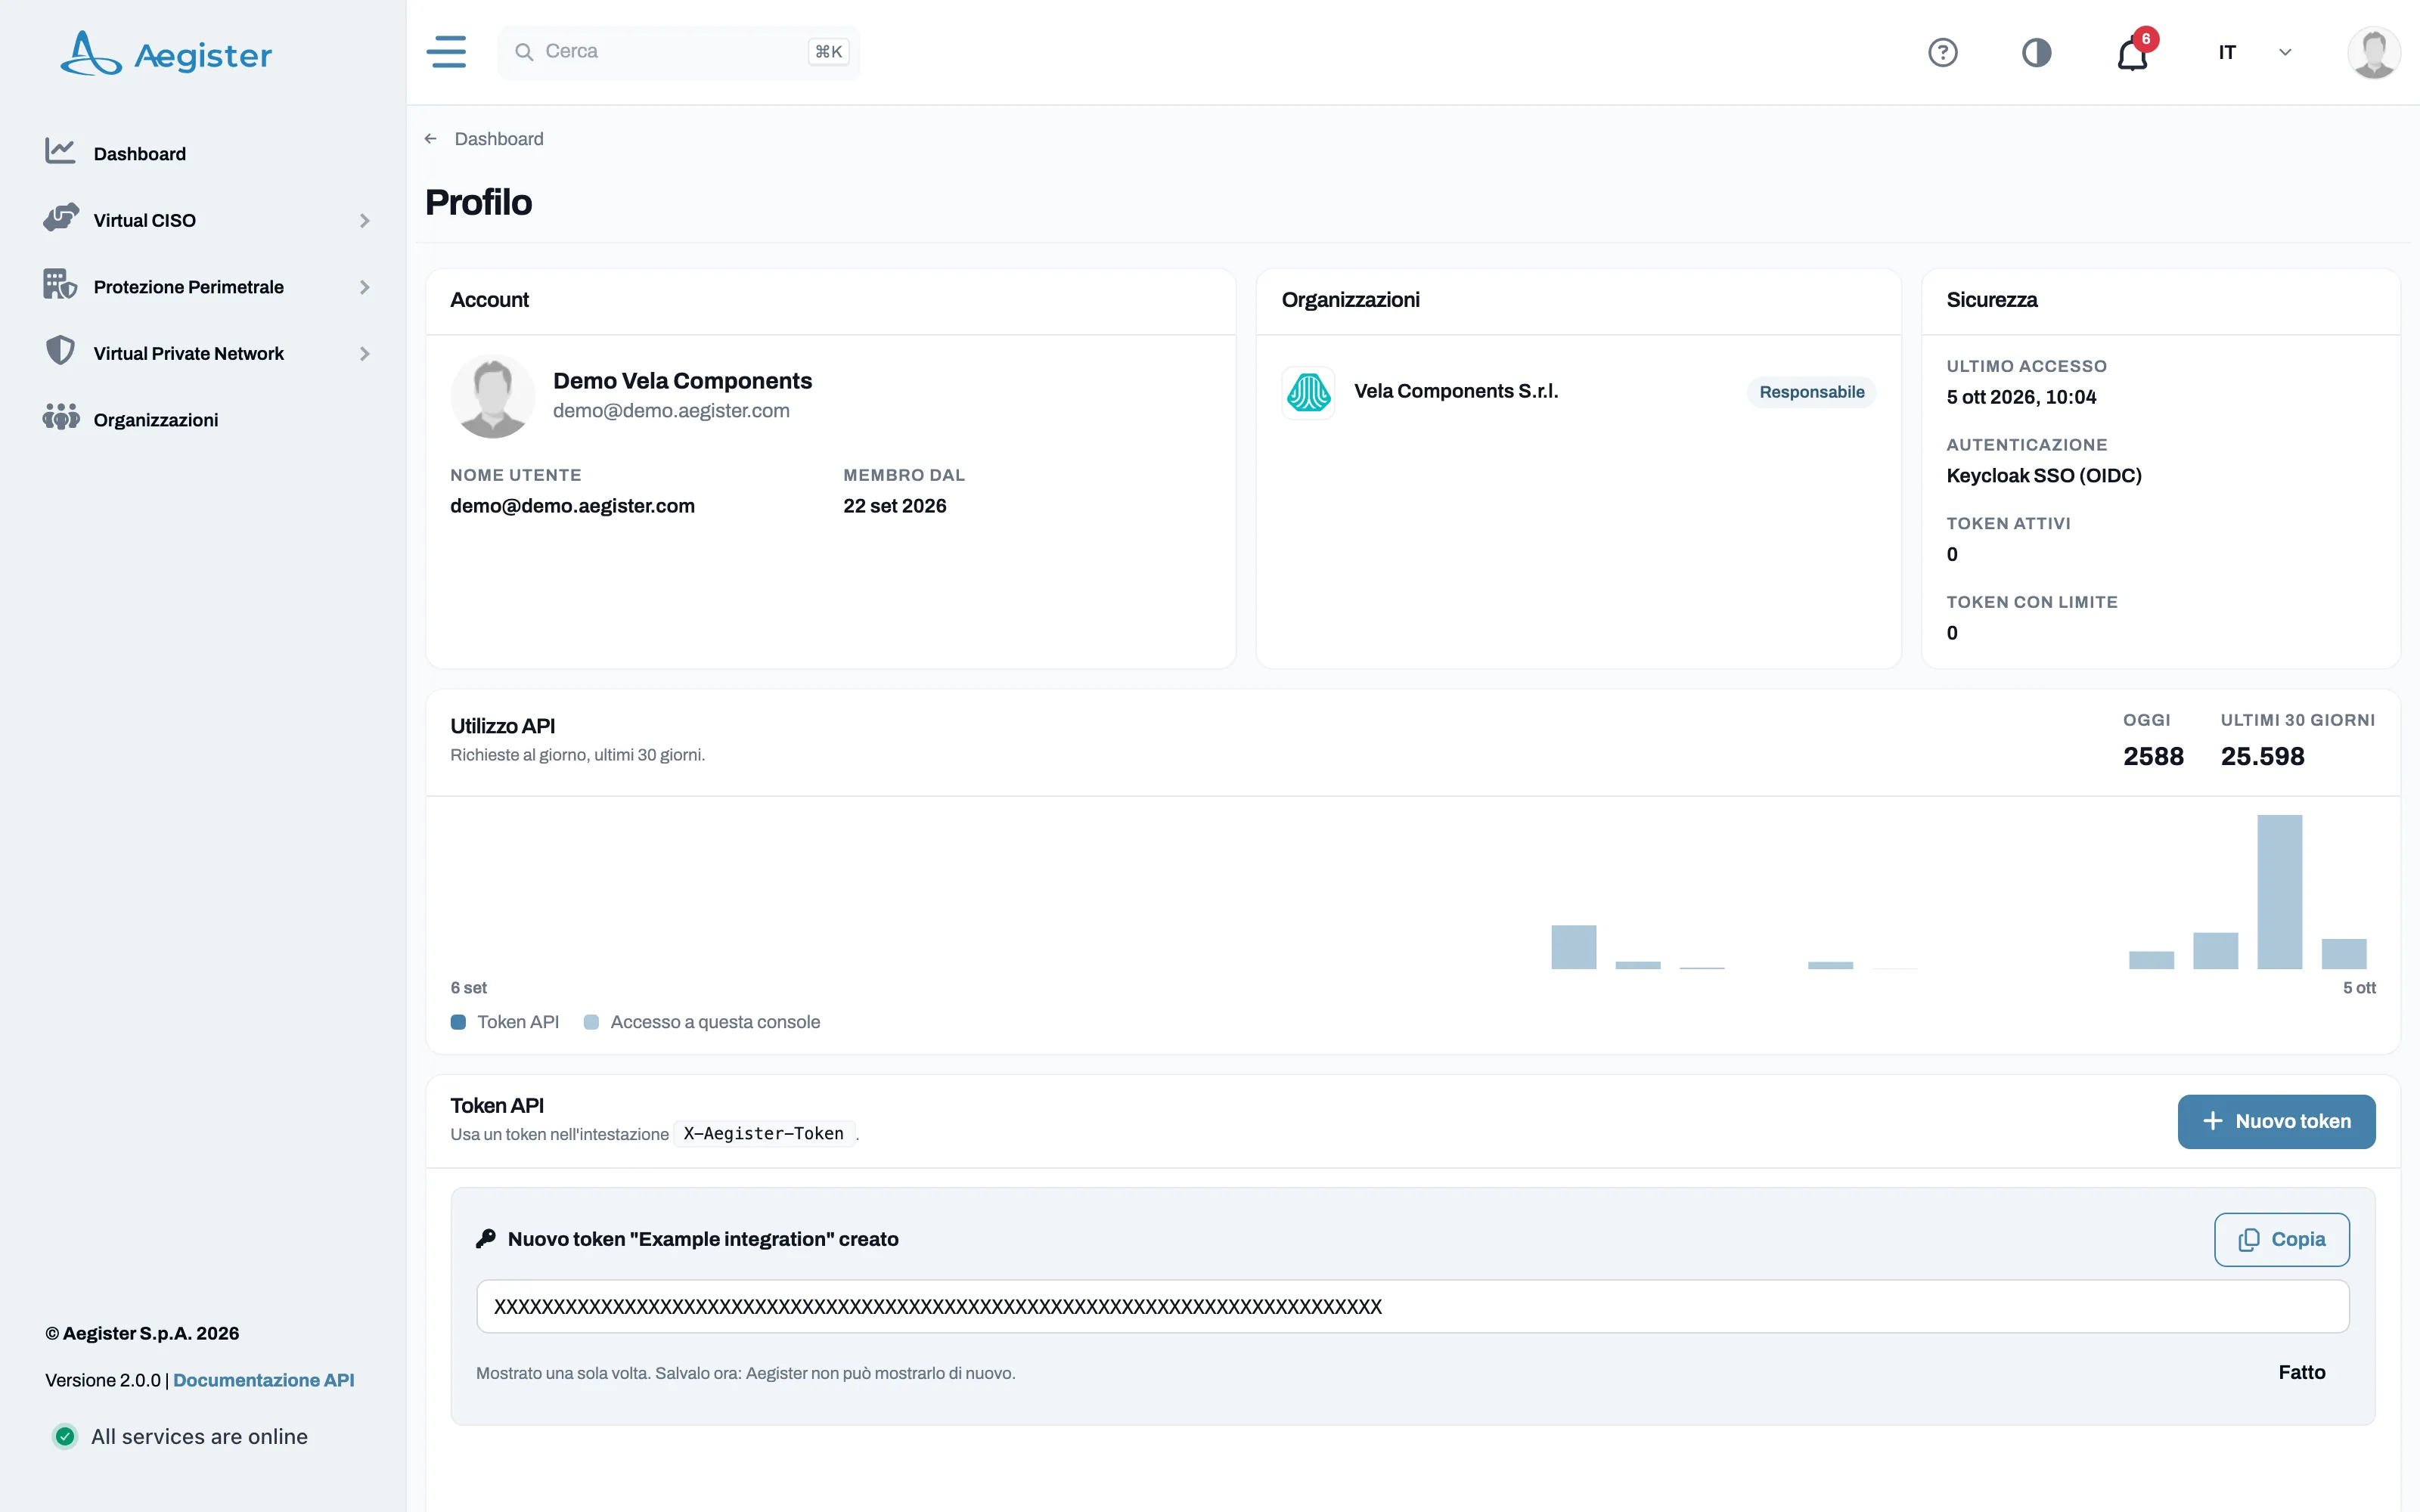Dismiss token notice with Fatto
This screenshot has width=2420, height=1512.
(2301, 1372)
